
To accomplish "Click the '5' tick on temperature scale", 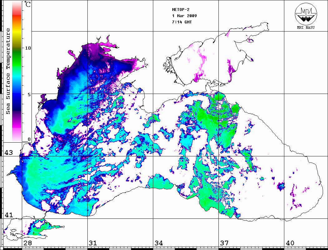I will [x=29, y=95].
